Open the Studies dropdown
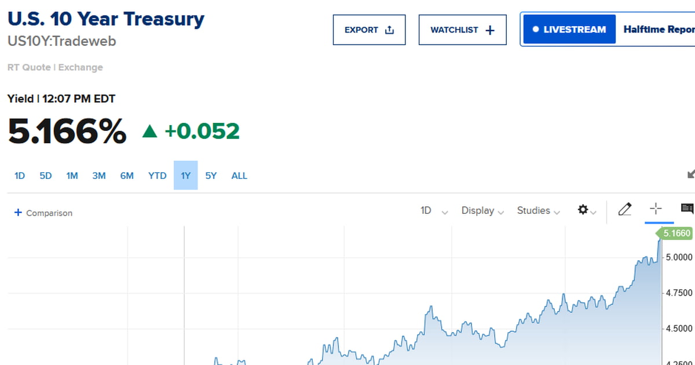Screen dimensions: 695x365 [x=539, y=211]
